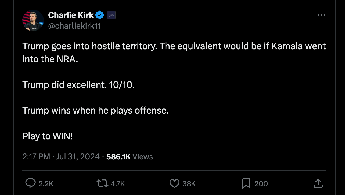The width and height of the screenshot is (345, 195).
Task: Reply to the post using speech bubble icon
Action: click(30, 183)
